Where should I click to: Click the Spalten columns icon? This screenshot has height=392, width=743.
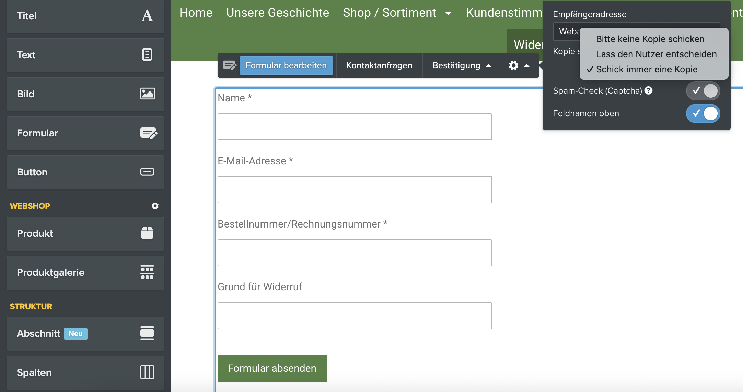tap(147, 372)
